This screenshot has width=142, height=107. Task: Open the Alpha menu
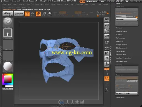(x=4, y=4)
